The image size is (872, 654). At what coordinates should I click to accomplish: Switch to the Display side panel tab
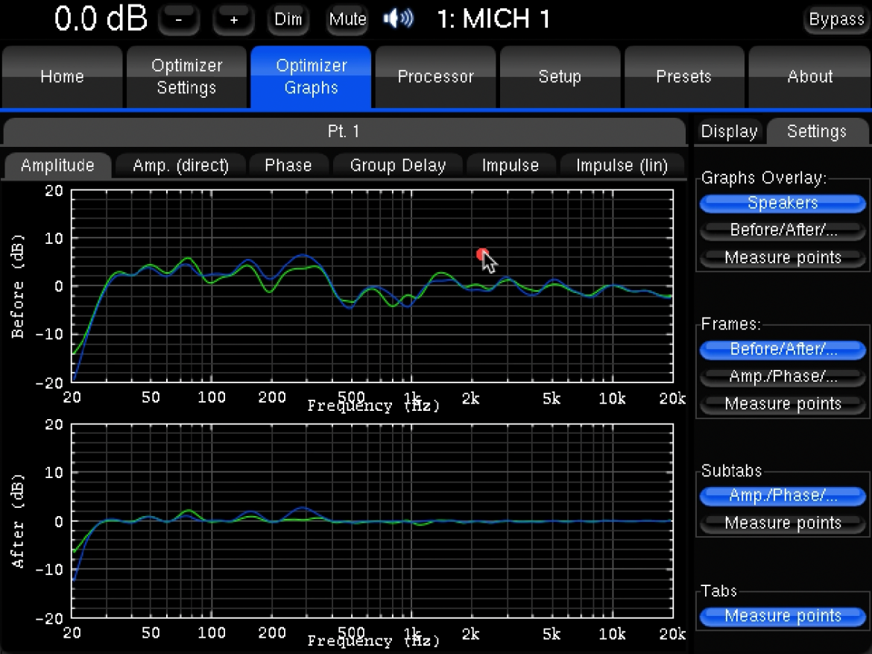[x=729, y=131]
